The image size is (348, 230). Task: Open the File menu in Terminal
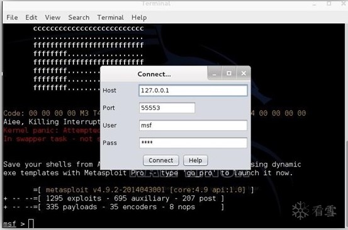coord(12,18)
